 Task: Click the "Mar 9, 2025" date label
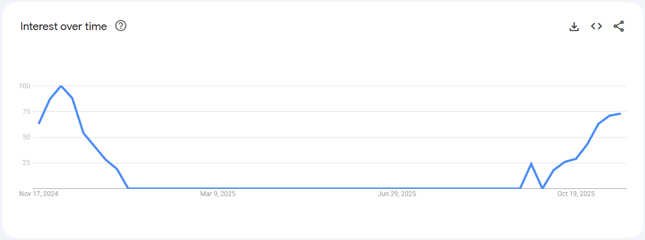(218, 194)
